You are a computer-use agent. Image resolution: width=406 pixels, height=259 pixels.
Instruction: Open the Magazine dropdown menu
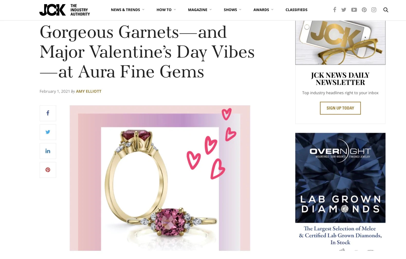(200, 10)
